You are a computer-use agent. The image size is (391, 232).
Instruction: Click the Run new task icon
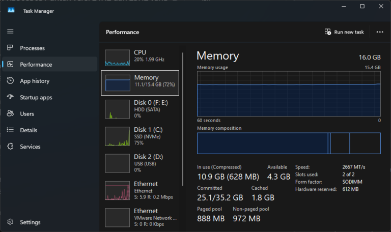point(328,32)
